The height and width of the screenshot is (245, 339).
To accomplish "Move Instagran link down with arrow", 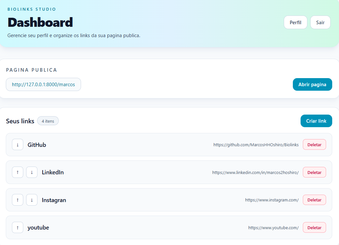I will pos(32,200).
